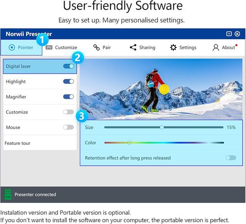This screenshot has width=246, height=224.
Task: Click the About person icon
Action: 216,47
